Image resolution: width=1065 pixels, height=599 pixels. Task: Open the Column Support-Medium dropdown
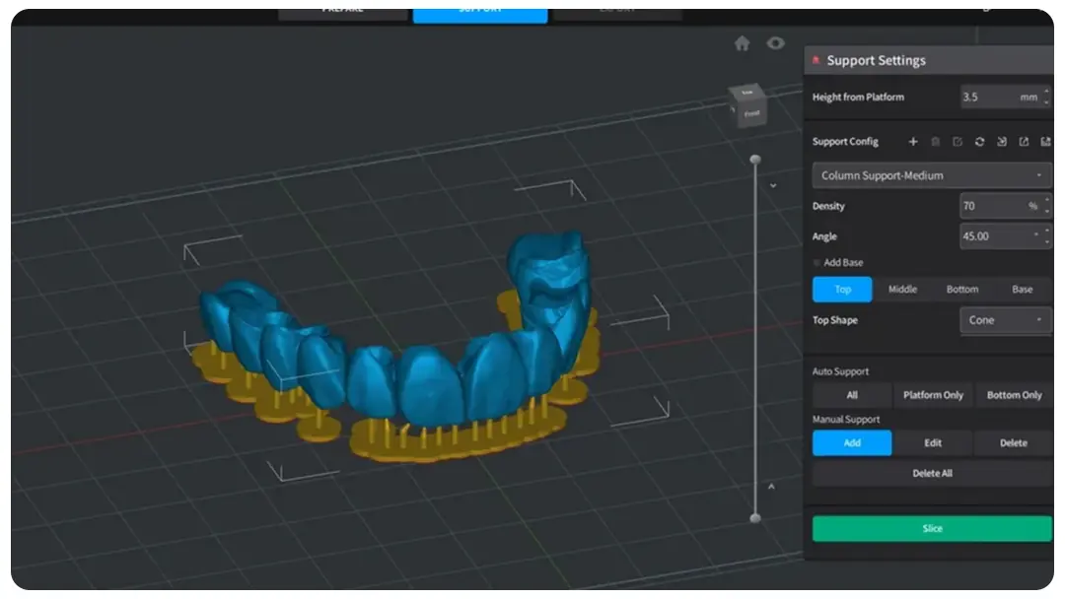930,174
